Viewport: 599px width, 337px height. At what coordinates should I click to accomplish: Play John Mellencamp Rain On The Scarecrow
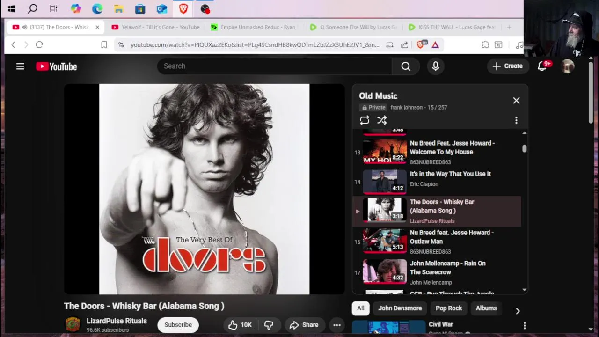437,272
